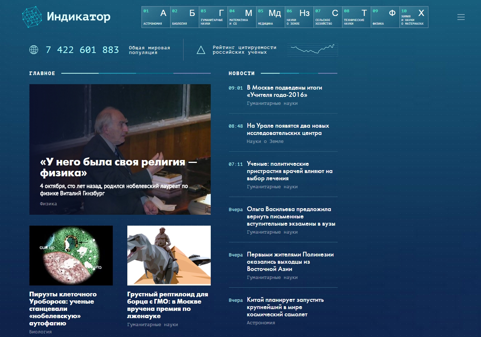Select the Математика и CS (М) tile
This screenshot has height=337, width=481.
coord(242,17)
